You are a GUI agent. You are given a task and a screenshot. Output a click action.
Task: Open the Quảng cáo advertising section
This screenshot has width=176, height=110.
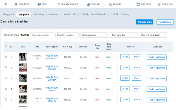(165, 4)
